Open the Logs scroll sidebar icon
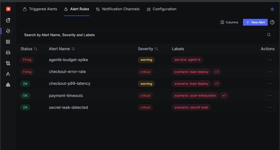Viewport: 280px width, 150px height. (8, 63)
